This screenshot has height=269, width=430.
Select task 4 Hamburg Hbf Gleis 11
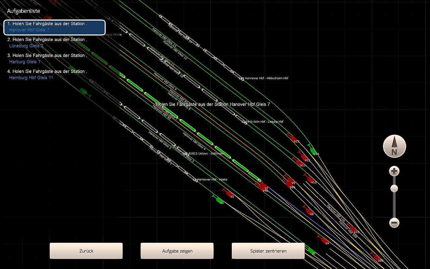tap(47, 75)
